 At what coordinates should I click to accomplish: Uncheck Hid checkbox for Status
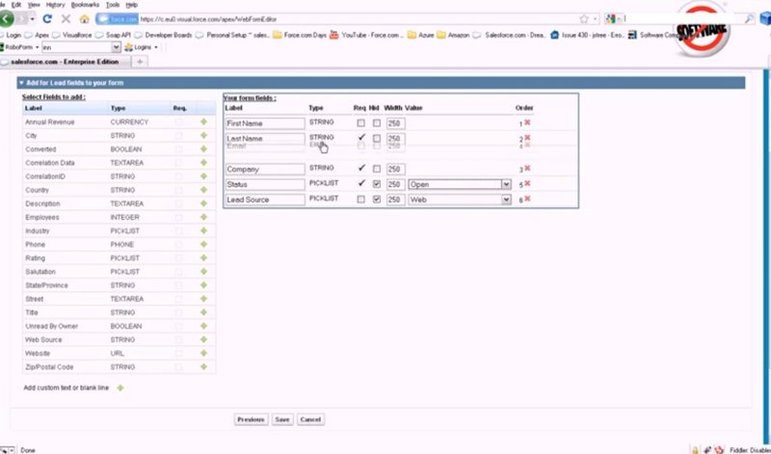[x=377, y=184]
